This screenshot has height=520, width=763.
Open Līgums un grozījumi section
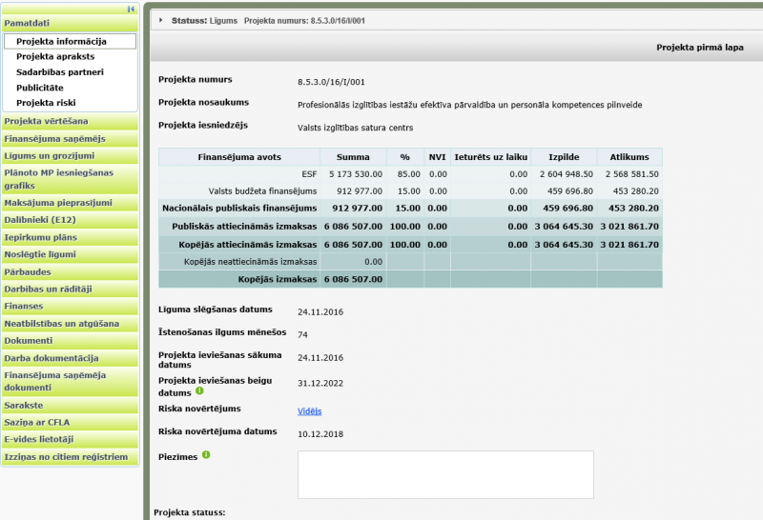tap(49, 156)
